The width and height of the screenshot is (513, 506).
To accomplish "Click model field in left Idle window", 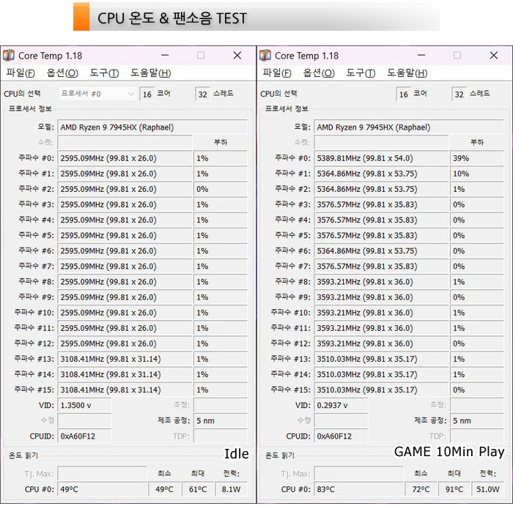I will pyautogui.click(x=152, y=127).
